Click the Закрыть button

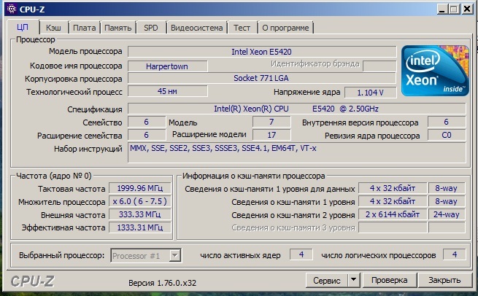pyautogui.click(x=444, y=280)
